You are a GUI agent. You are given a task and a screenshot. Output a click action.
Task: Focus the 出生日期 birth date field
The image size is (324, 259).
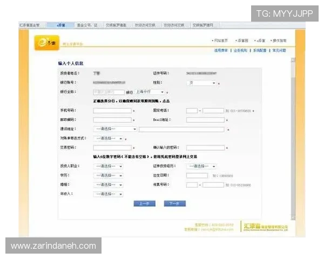coord(197,175)
